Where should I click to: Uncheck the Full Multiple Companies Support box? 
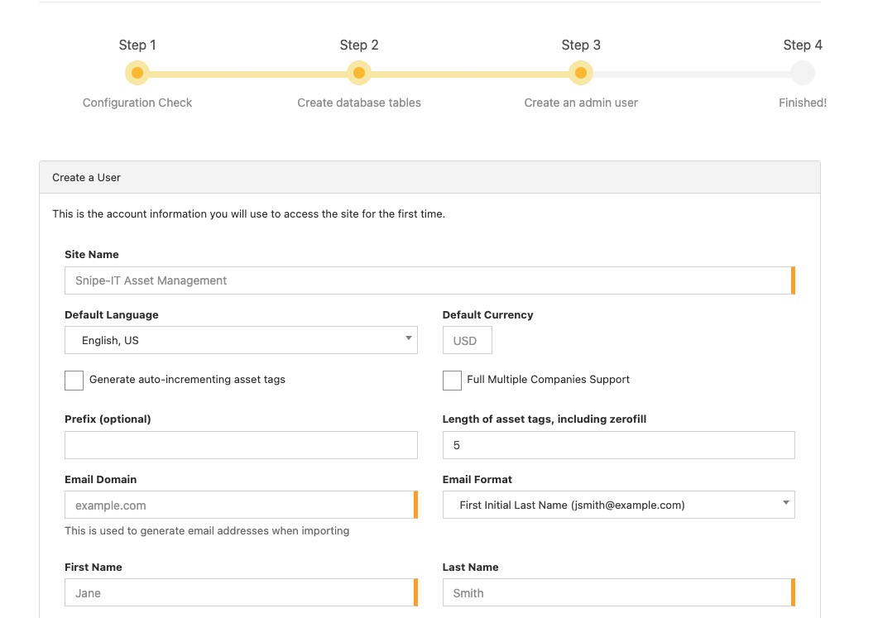point(452,381)
